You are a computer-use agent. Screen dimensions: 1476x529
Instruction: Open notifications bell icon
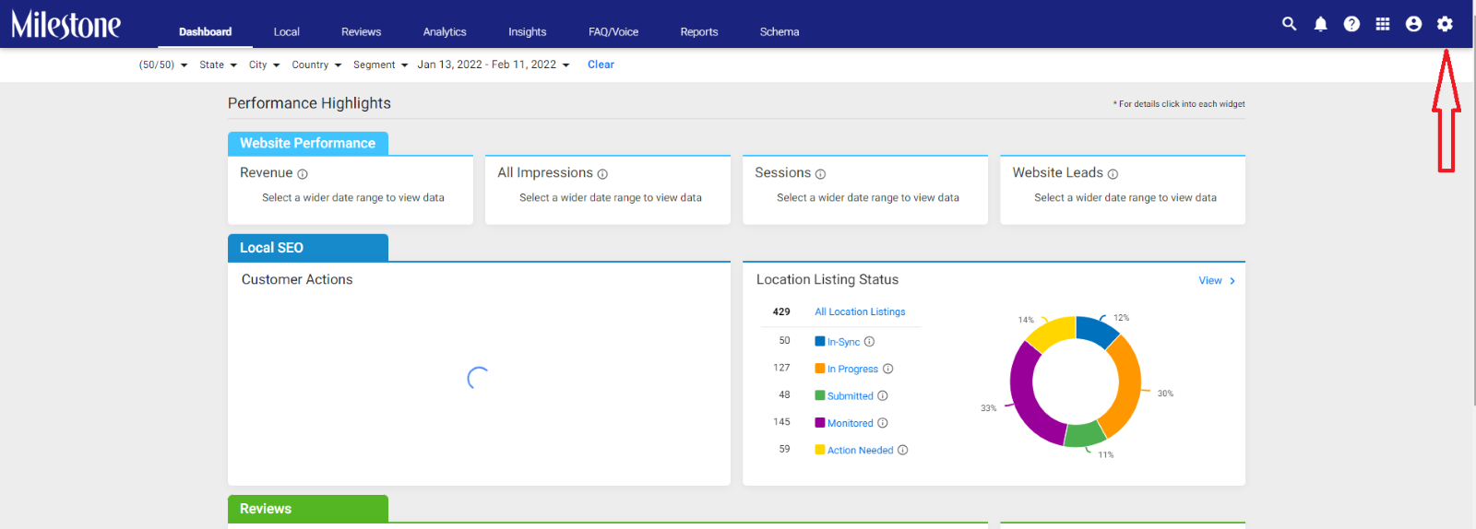(1320, 24)
